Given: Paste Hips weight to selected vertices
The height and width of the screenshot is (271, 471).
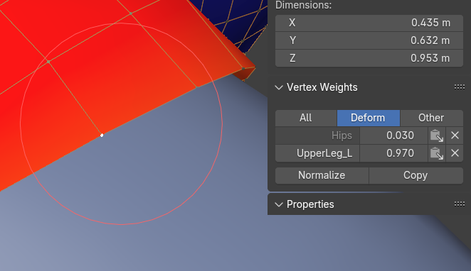Looking at the screenshot, I should point(437,135).
